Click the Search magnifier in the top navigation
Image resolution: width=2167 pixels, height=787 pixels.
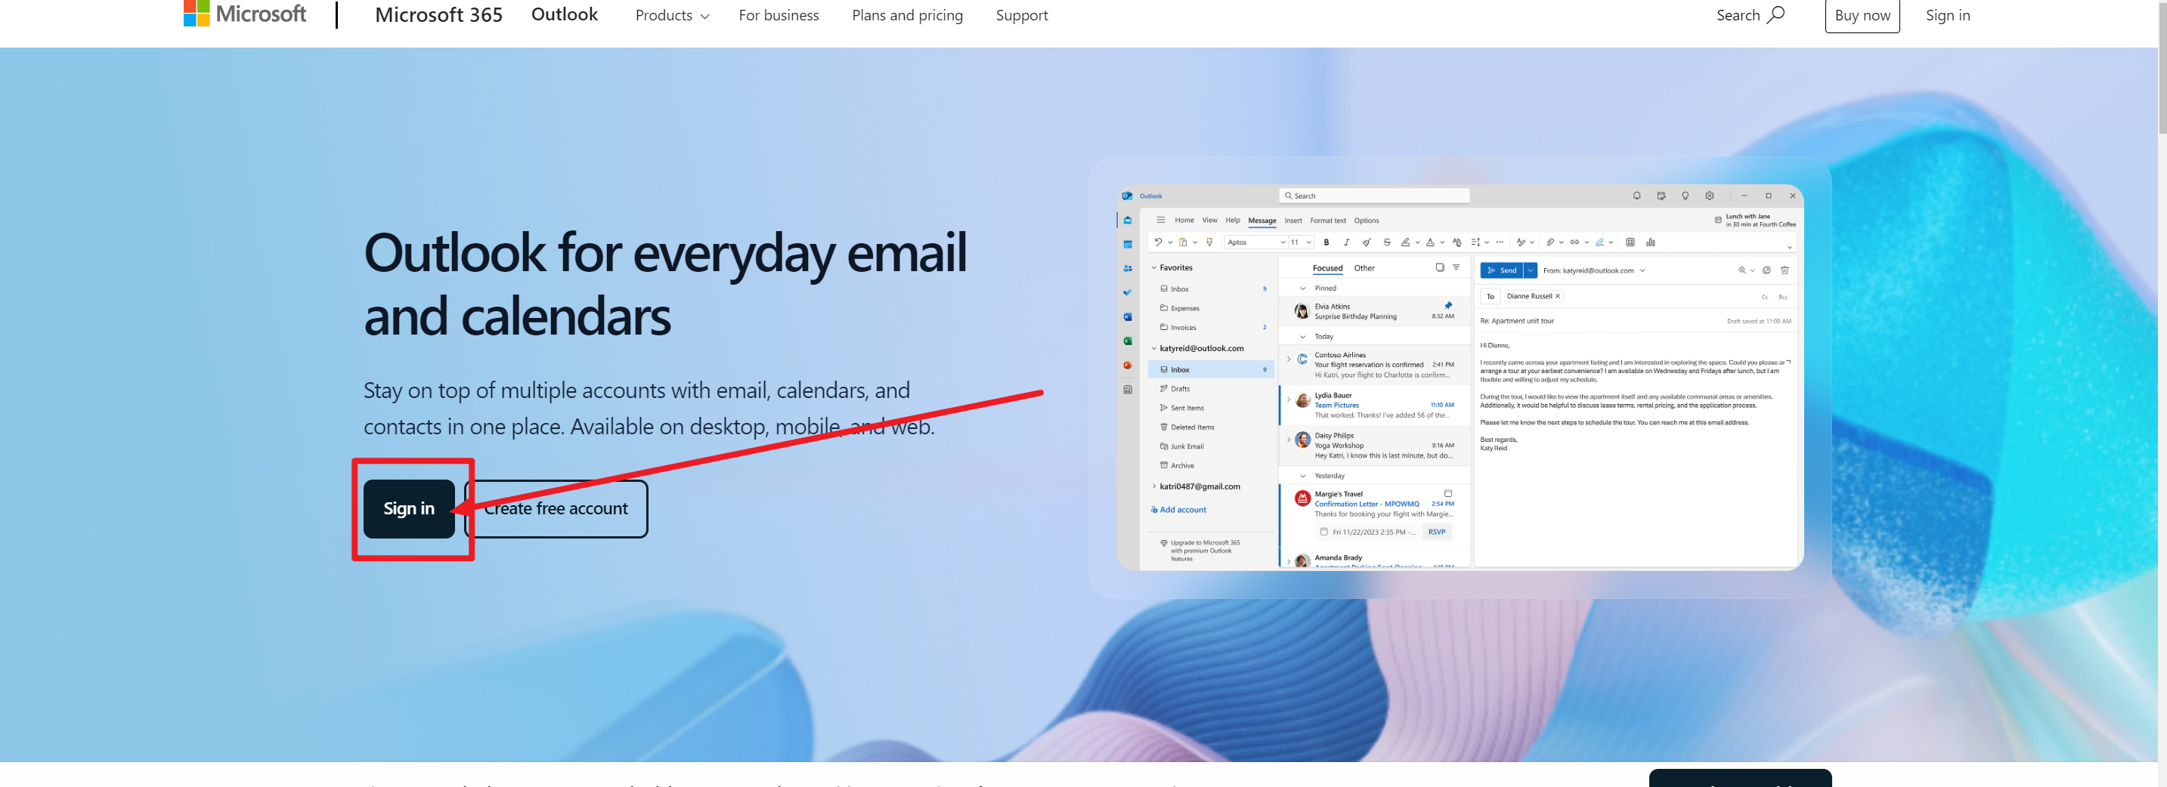[x=1775, y=15]
